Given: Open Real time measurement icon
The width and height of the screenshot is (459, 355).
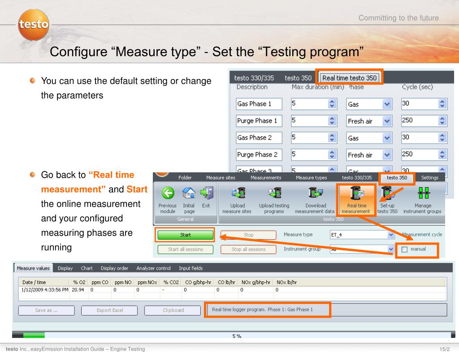Looking at the screenshot, I should coord(356,193).
